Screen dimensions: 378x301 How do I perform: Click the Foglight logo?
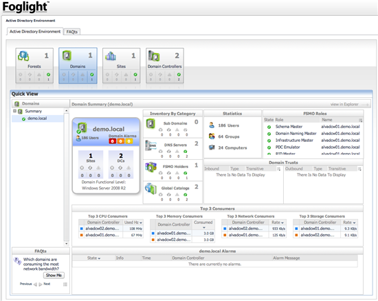tap(25, 7)
